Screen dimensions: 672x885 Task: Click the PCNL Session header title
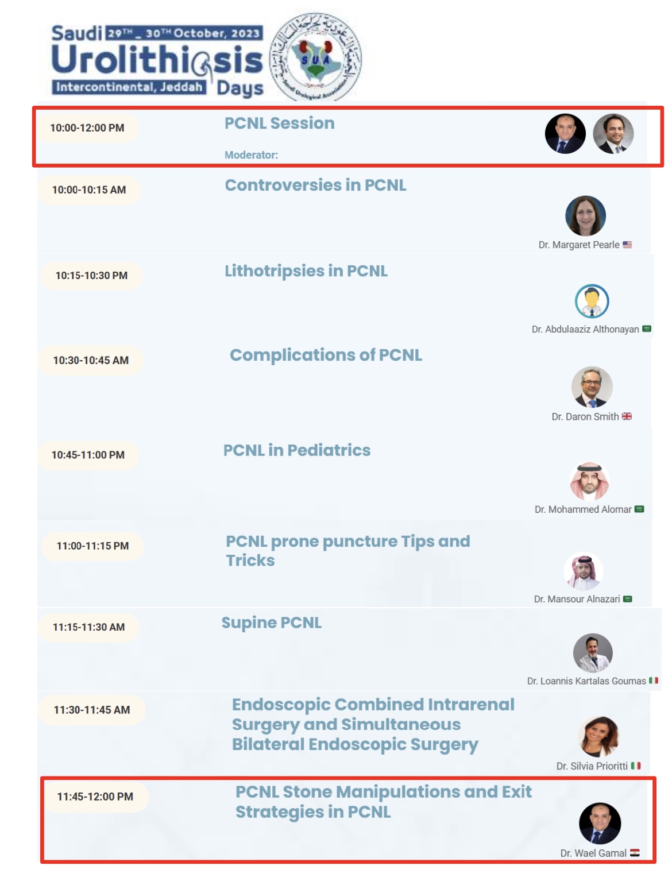click(x=279, y=123)
